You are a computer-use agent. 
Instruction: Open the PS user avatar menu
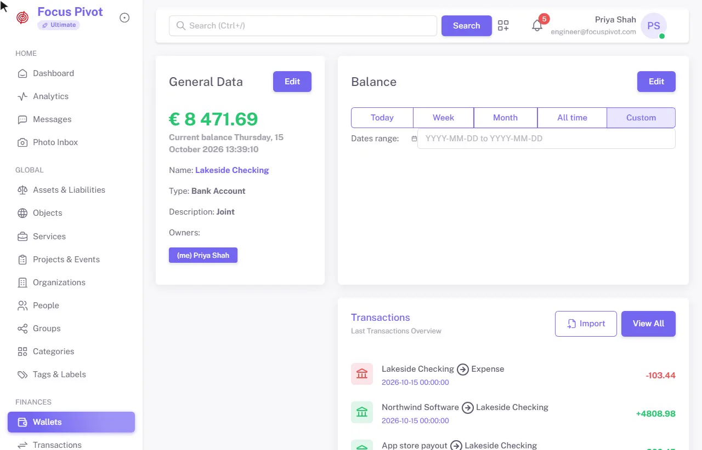(x=654, y=26)
